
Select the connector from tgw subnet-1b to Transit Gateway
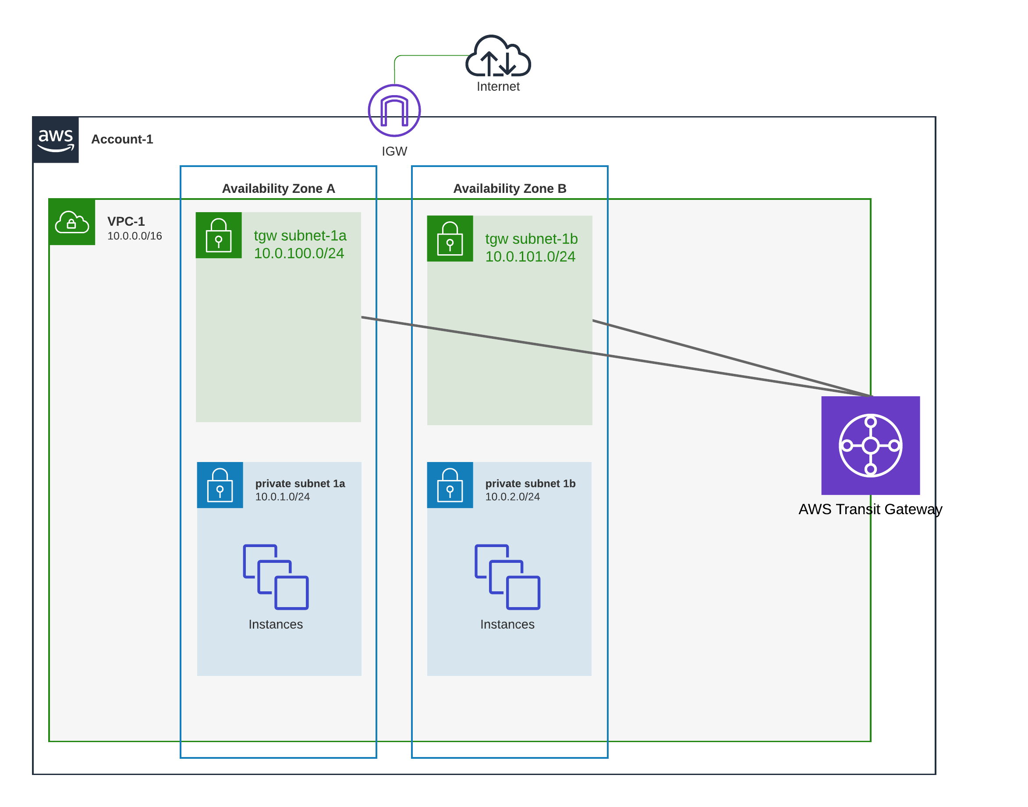(x=732, y=359)
